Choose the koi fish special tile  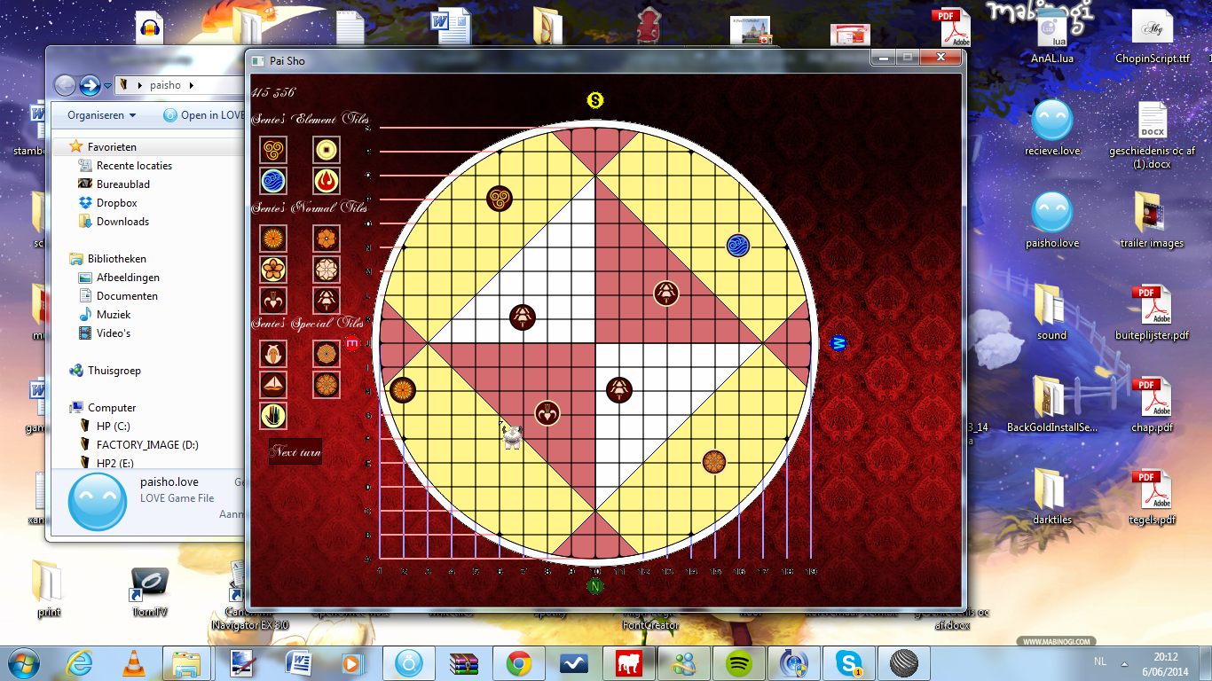click(273, 354)
